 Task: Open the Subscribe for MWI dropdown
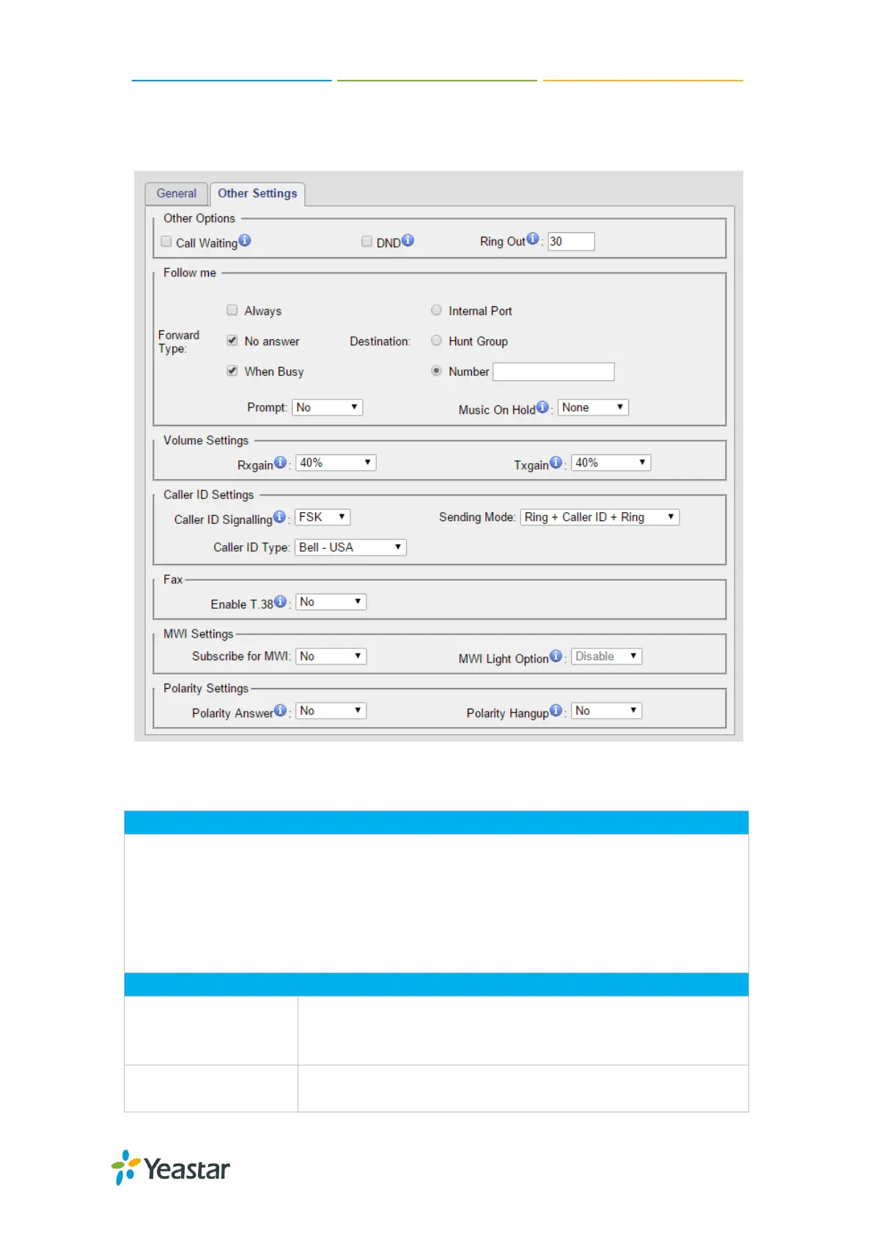point(331,656)
